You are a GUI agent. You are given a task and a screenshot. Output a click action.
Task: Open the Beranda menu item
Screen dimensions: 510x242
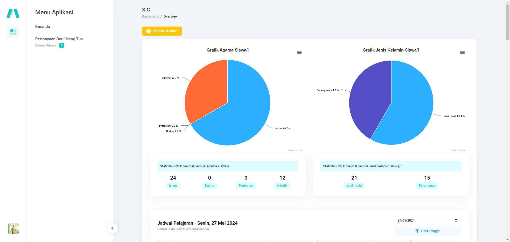[x=42, y=27]
